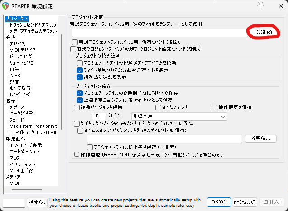Select MIDI item at tree bottom

pos(14,183)
